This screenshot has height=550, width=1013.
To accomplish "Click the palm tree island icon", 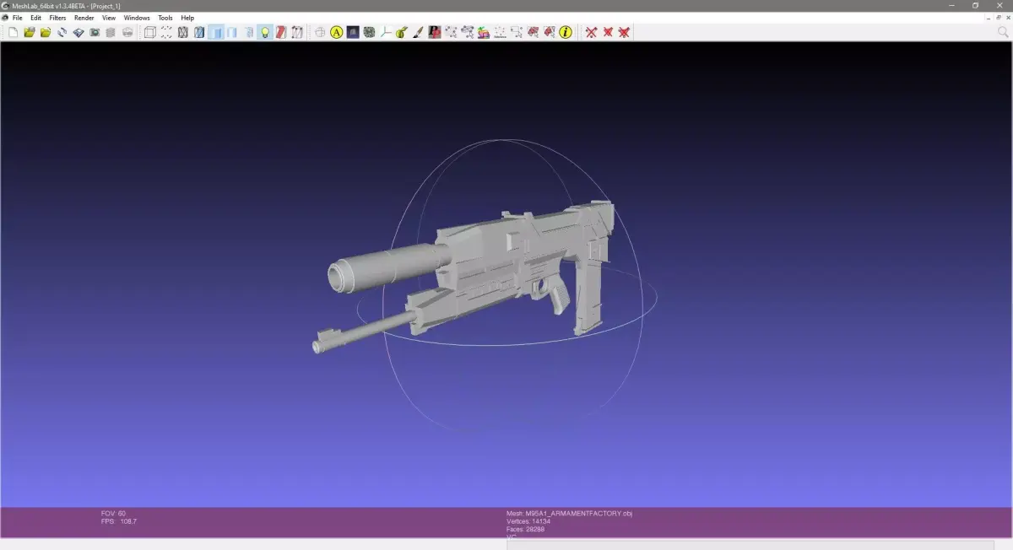I will pos(484,32).
